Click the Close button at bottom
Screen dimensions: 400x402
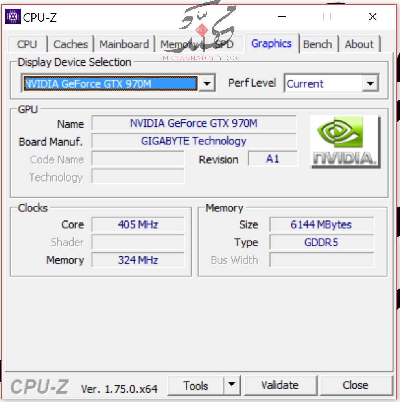356,385
